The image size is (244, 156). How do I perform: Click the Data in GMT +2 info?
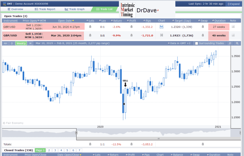pyautogui.click(x=179, y=43)
